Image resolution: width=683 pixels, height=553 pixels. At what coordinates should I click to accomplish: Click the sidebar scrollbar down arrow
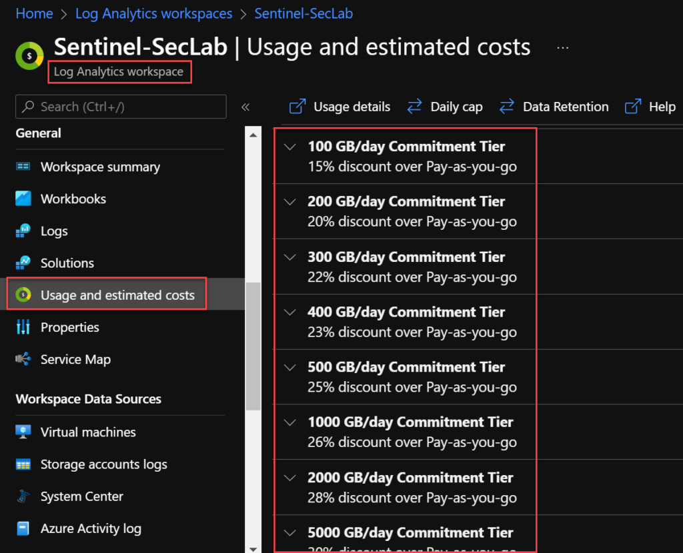(x=253, y=549)
